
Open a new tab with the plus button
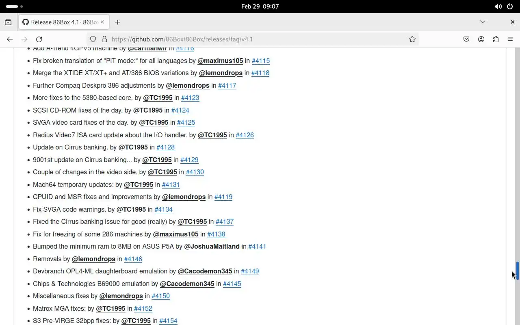(x=118, y=22)
